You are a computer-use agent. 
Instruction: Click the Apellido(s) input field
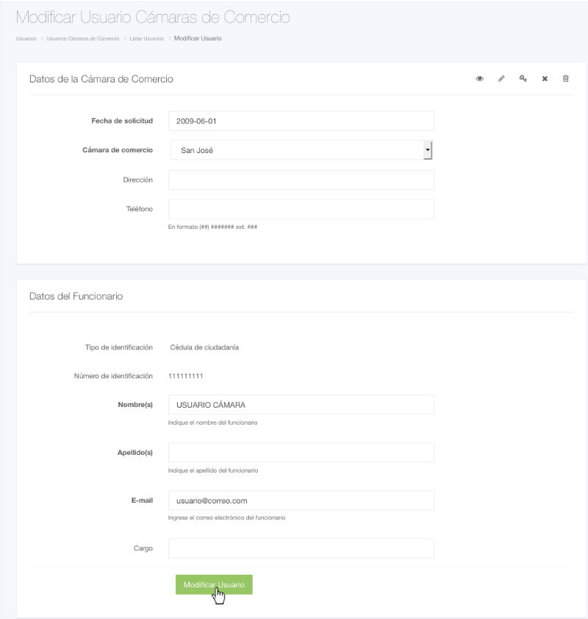[x=301, y=452]
